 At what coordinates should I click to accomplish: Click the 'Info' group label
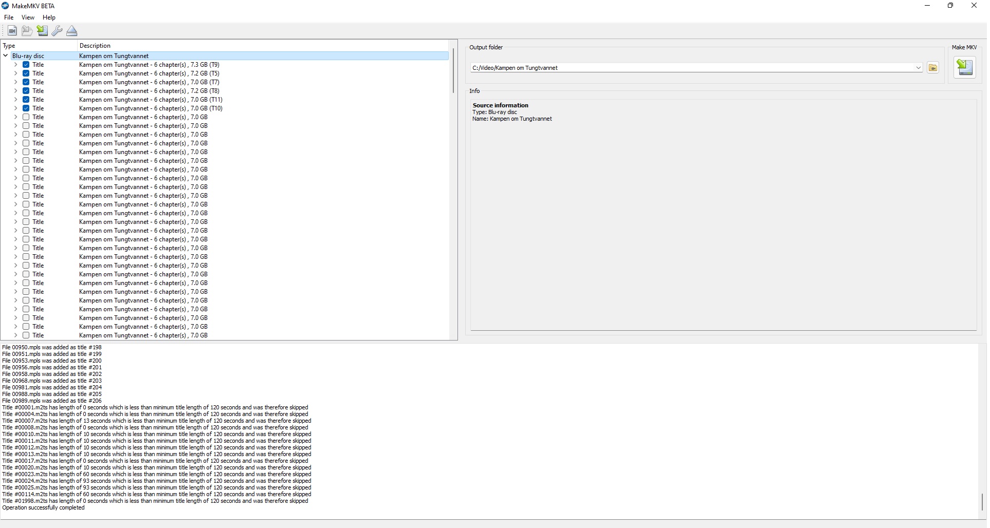click(474, 91)
